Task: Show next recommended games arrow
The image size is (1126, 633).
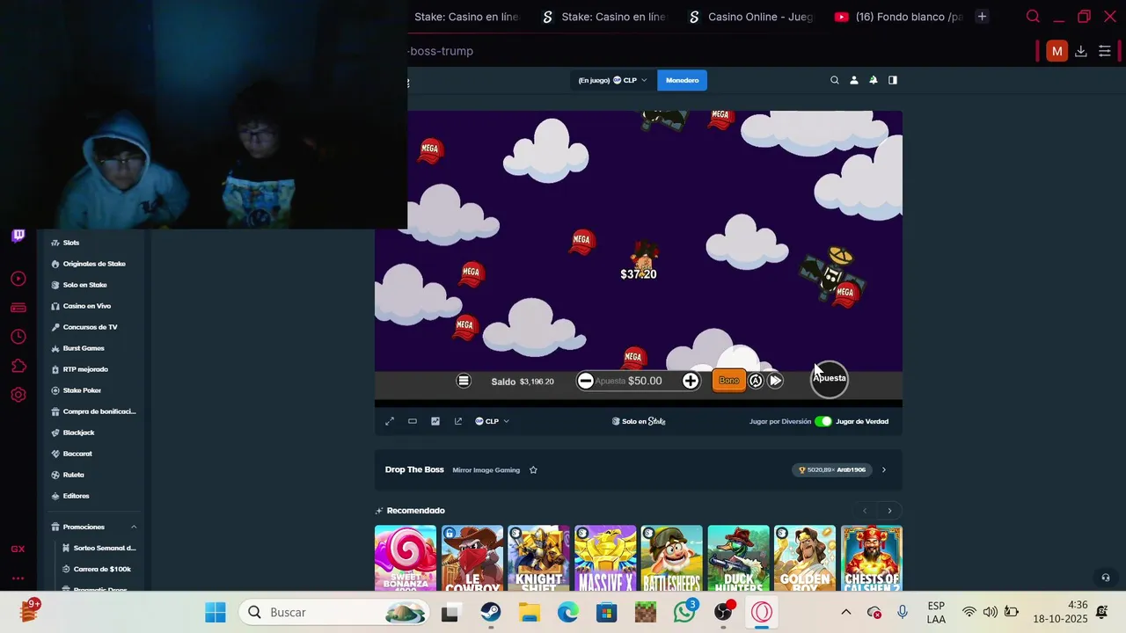Action: (889, 511)
